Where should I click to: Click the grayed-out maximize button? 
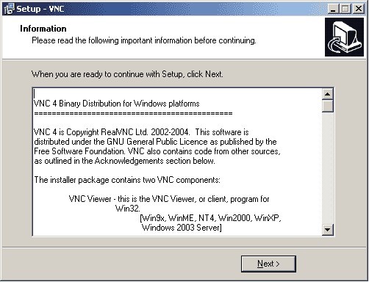345,9
